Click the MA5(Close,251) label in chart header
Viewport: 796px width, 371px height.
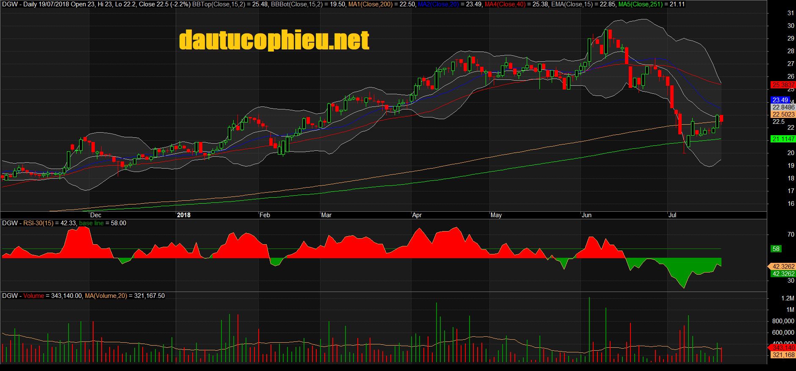[640, 4]
